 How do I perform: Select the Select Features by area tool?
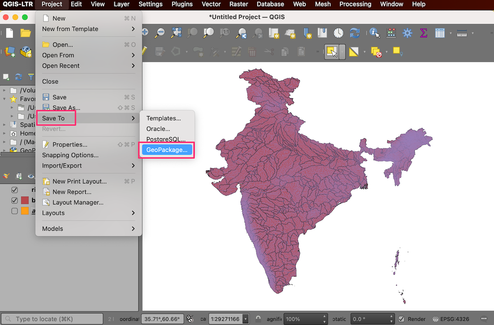pyautogui.click(x=331, y=52)
